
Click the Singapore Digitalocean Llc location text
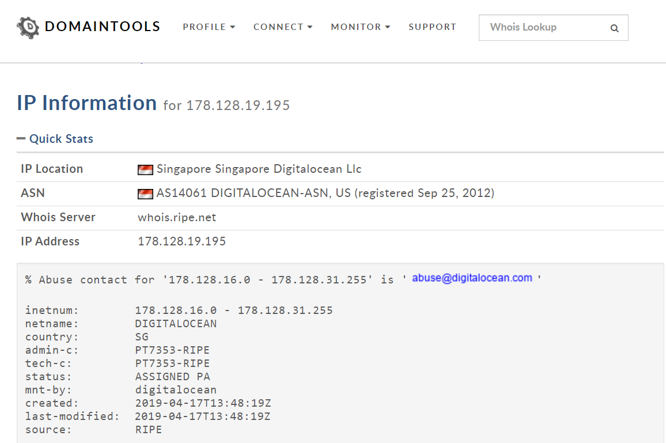tap(259, 169)
